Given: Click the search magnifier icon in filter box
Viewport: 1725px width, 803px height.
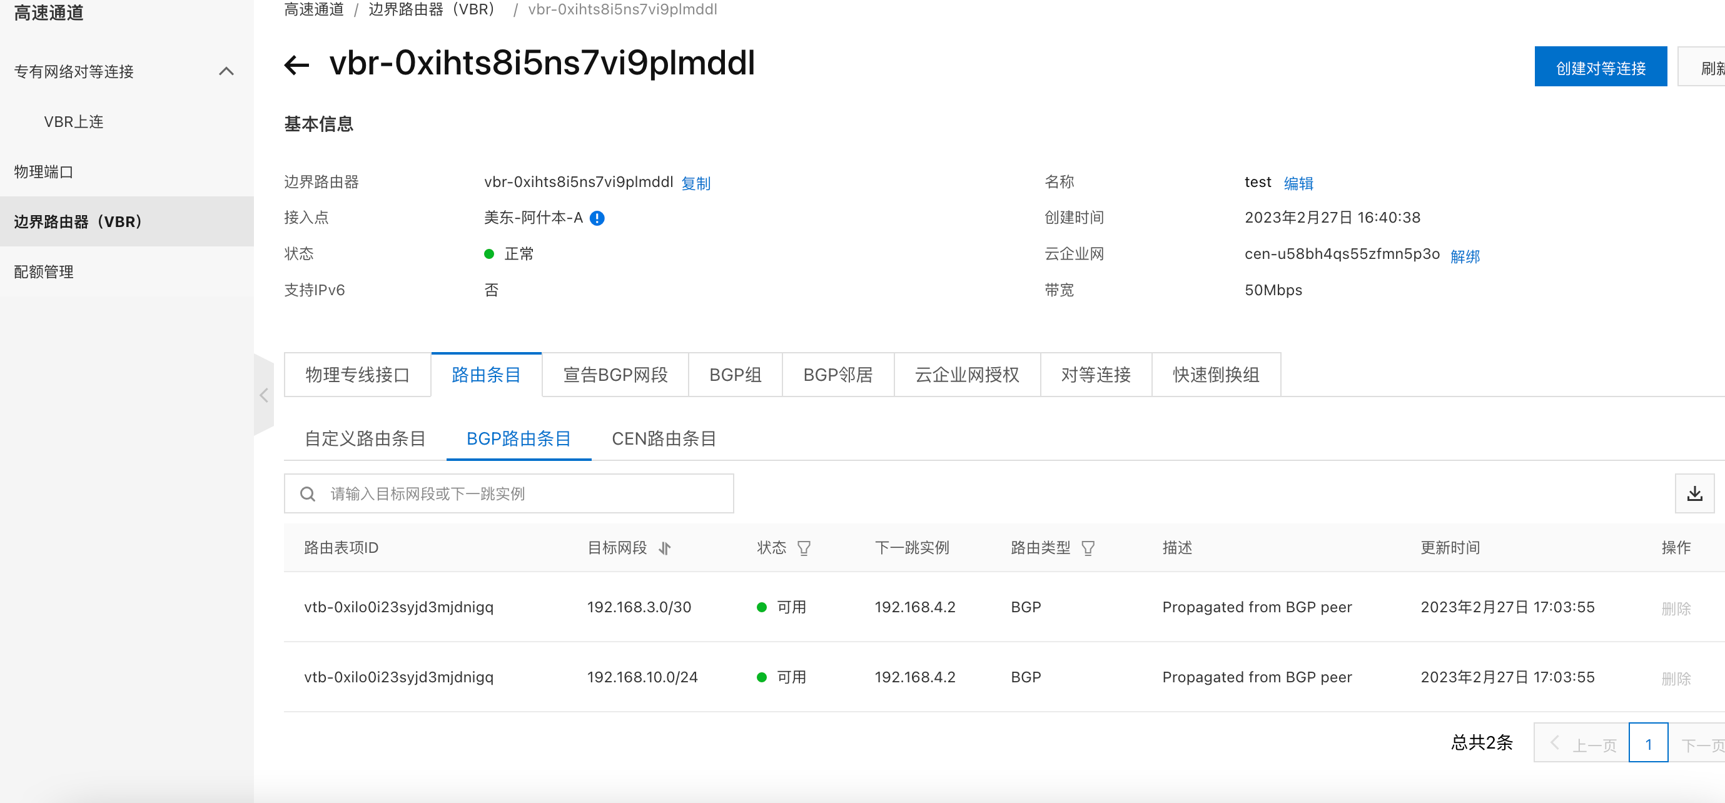Looking at the screenshot, I should pyautogui.click(x=307, y=494).
